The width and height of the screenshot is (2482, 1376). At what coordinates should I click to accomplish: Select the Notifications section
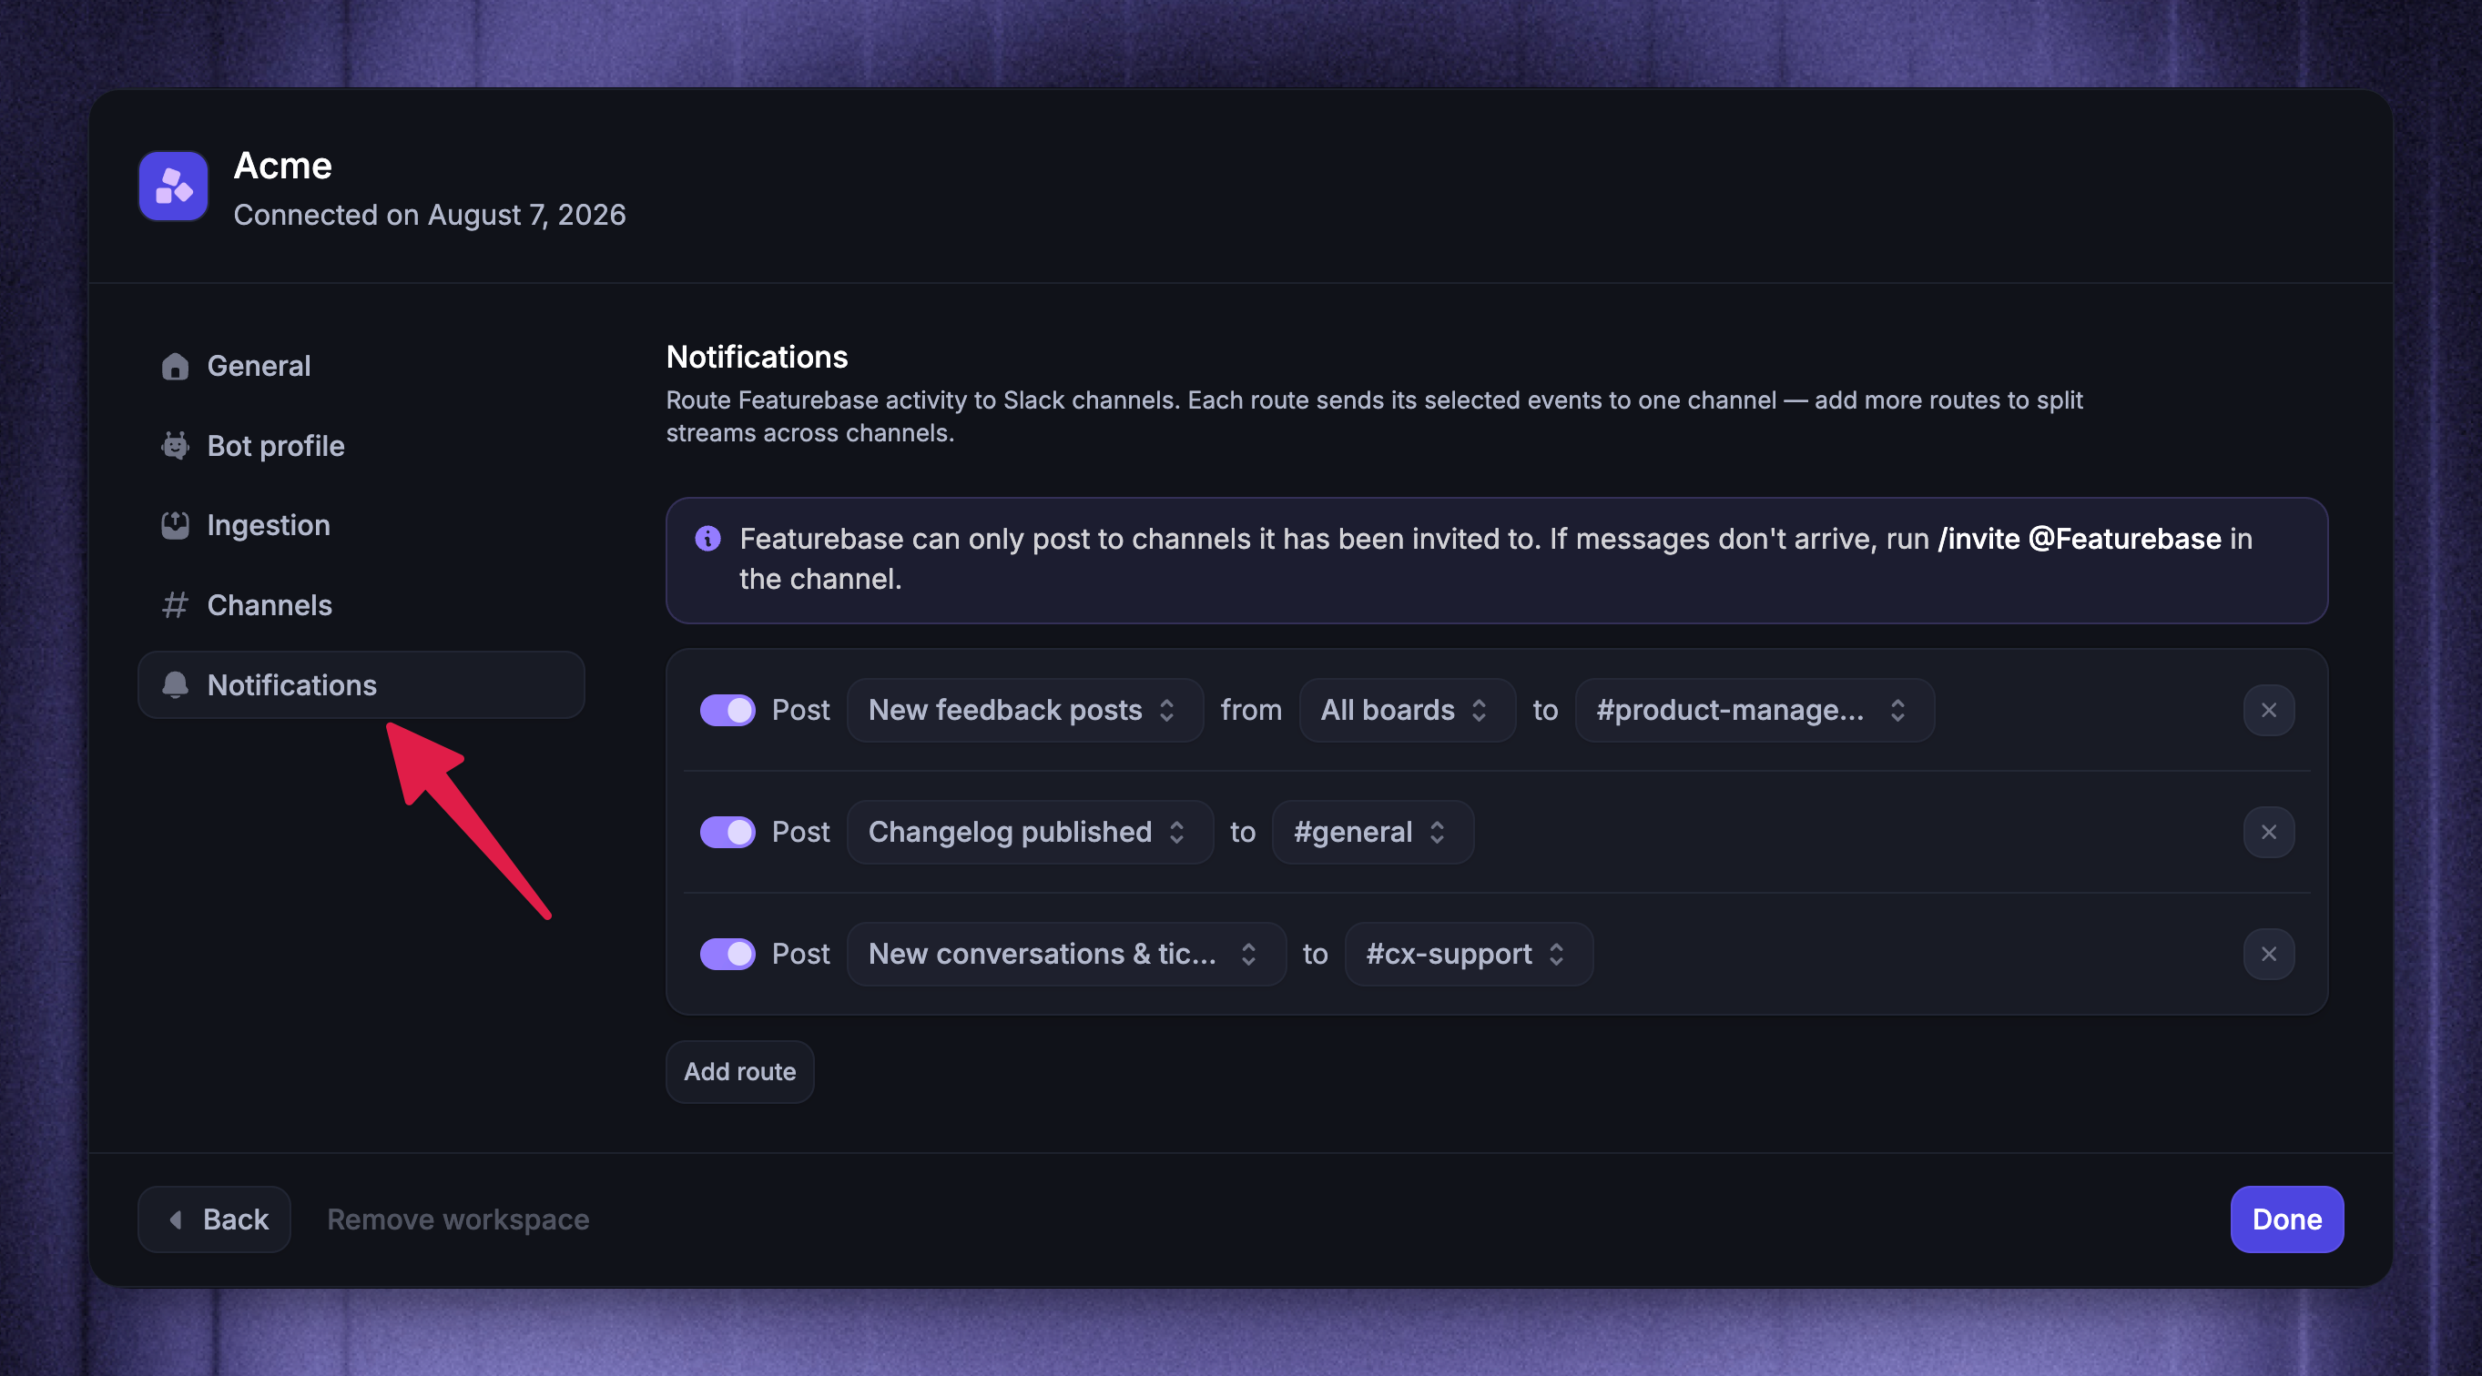361,684
